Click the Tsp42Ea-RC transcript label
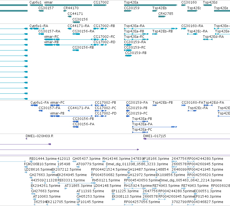Screen dimensions: 230x206 pos(134,37)
